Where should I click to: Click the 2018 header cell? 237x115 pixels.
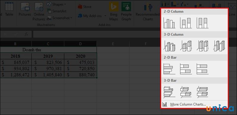[x=16, y=56]
